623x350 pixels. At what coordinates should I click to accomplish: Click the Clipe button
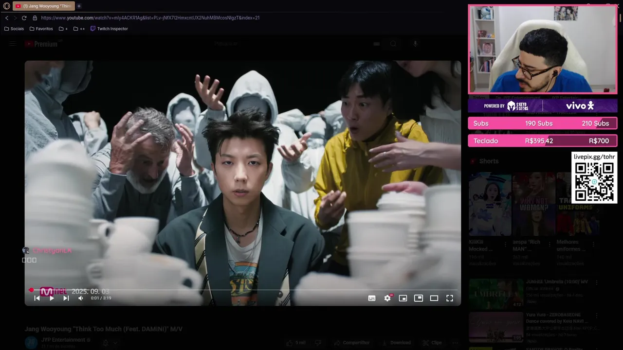click(432, 343)
